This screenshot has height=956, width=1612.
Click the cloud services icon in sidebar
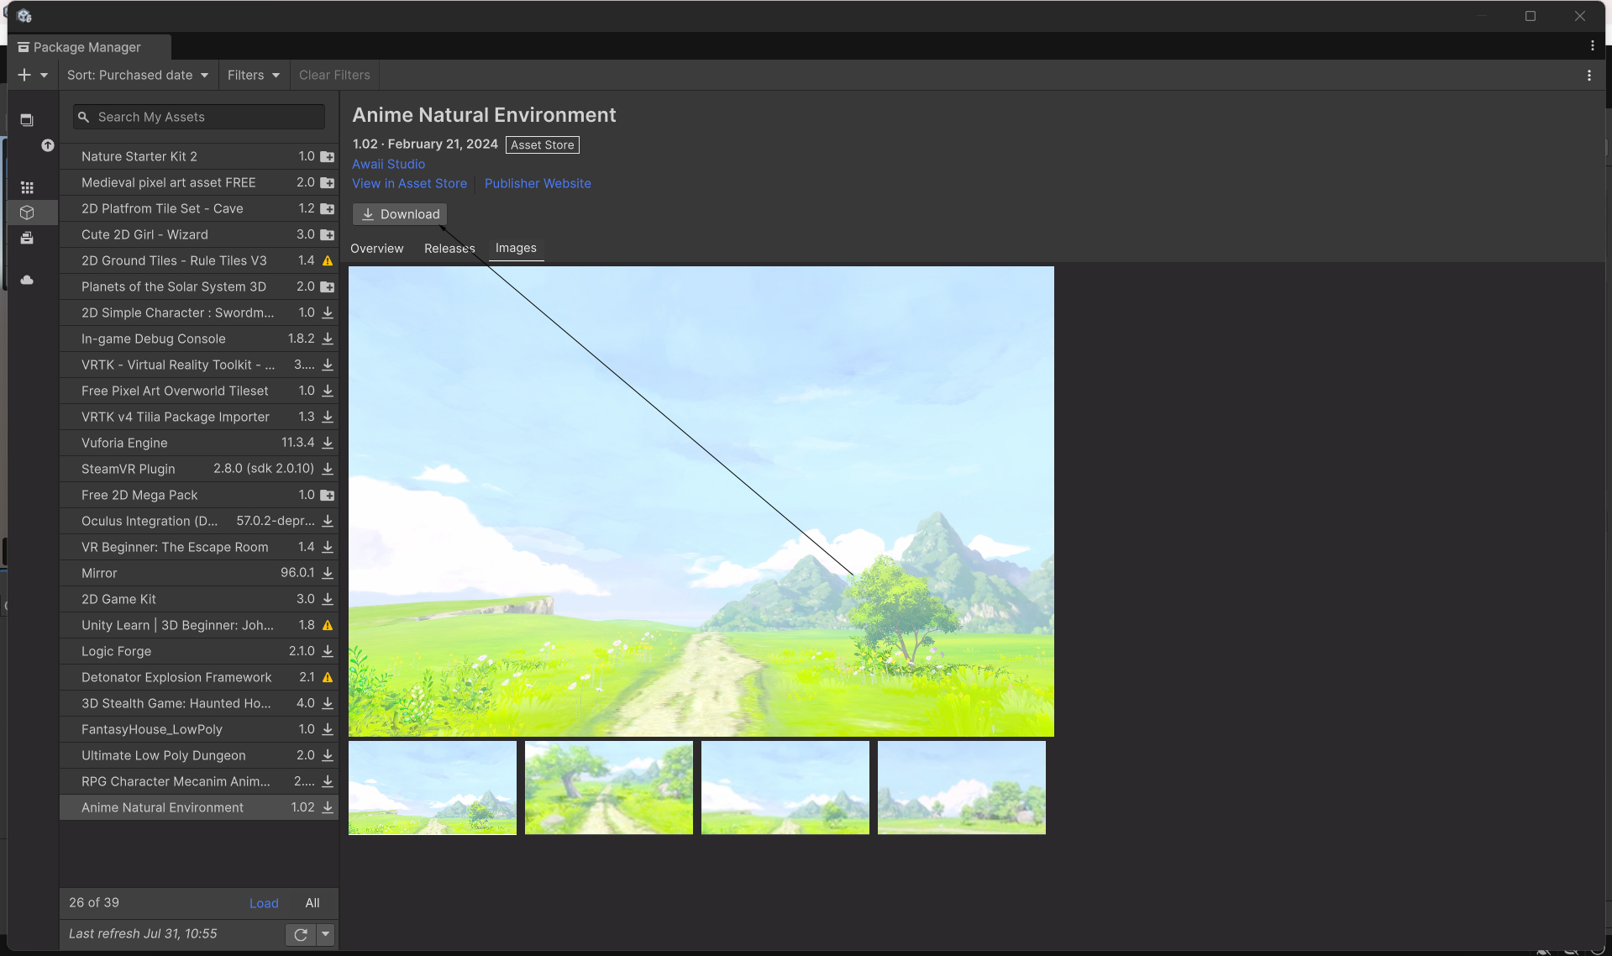(x=27, y=280)
